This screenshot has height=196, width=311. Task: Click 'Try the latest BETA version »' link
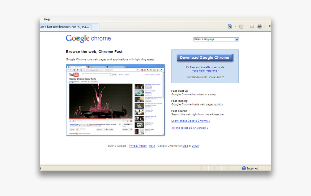tap(190, 128)
